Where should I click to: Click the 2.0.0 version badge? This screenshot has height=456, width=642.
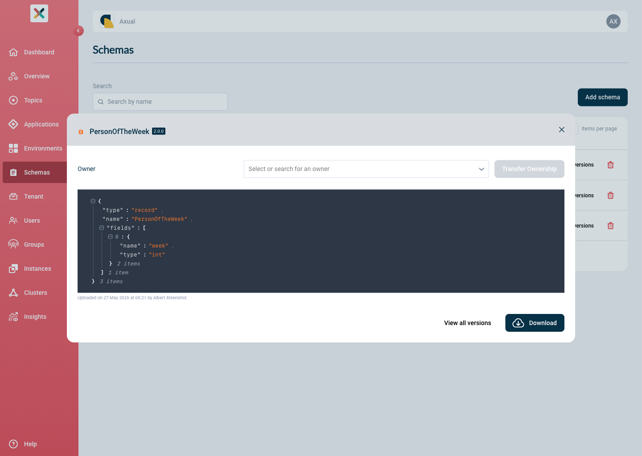click(x=159, y=131)
